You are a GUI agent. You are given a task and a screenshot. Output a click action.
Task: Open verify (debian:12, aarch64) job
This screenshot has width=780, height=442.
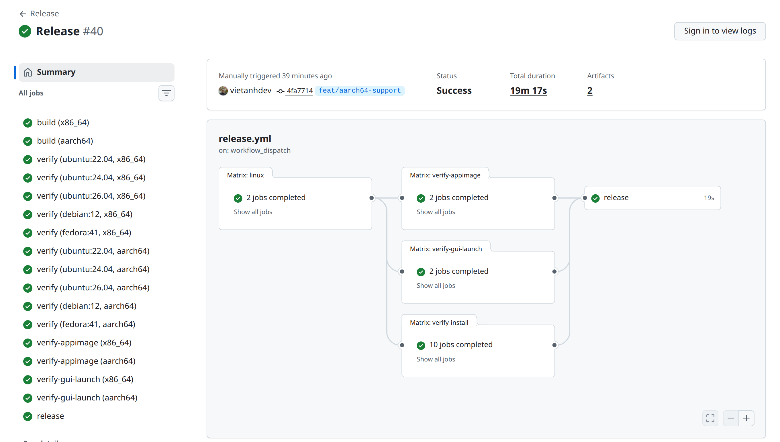point(97,306)
